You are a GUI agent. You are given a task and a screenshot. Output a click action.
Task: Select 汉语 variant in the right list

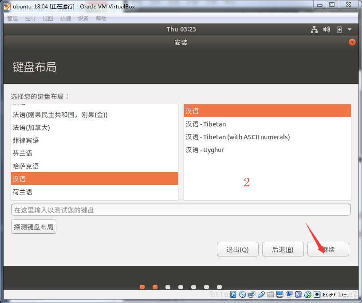click(268, 111)
